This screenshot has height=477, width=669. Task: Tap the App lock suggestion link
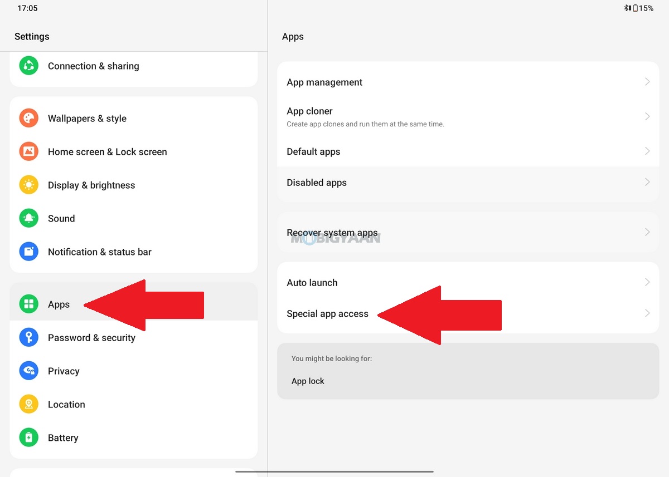[308, 381]
